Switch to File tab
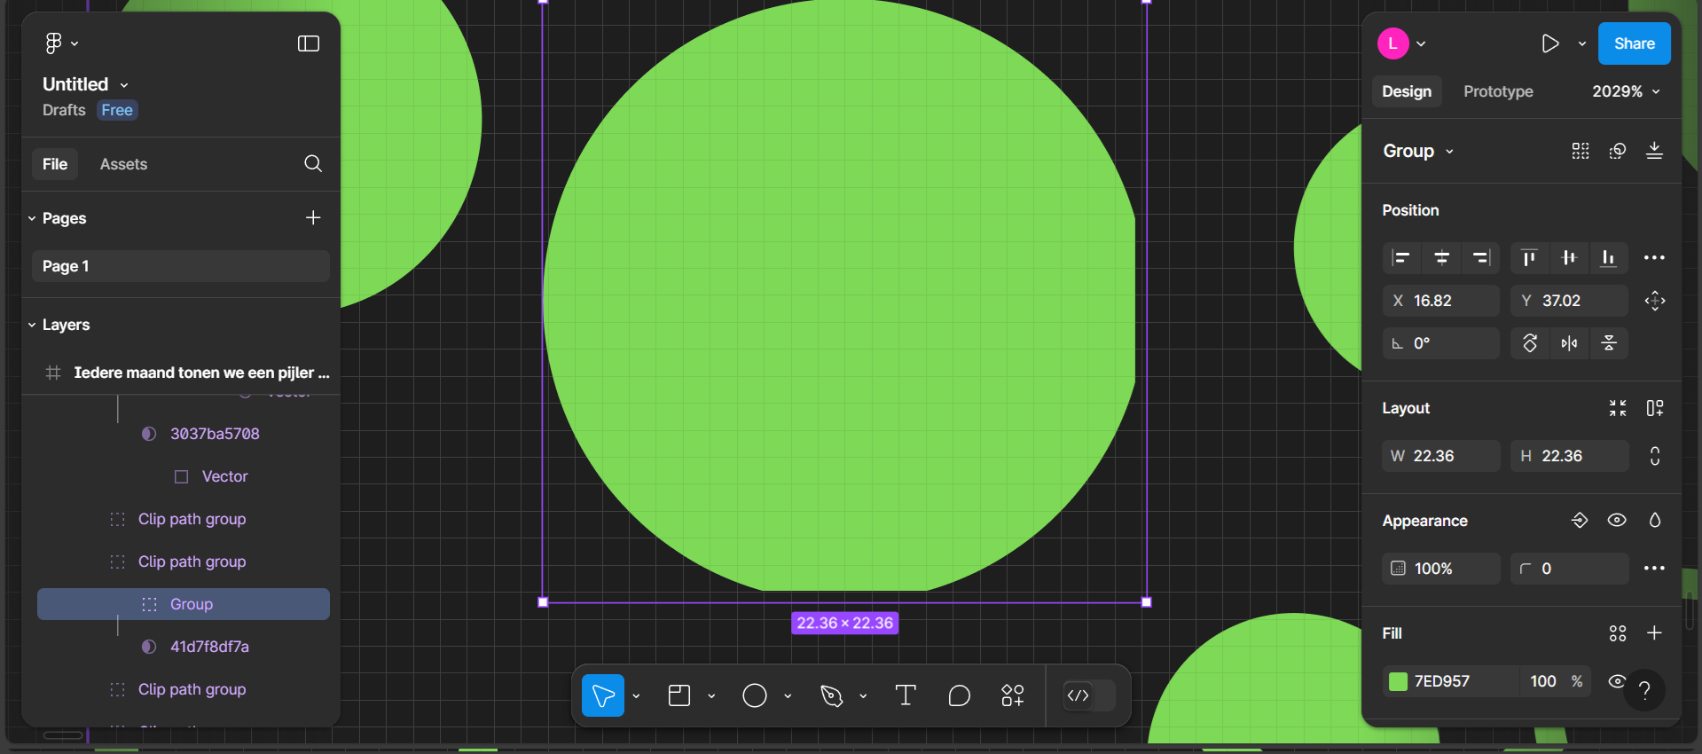The width and height of the screenshot is (1702, 754). (x=55, y=164)
